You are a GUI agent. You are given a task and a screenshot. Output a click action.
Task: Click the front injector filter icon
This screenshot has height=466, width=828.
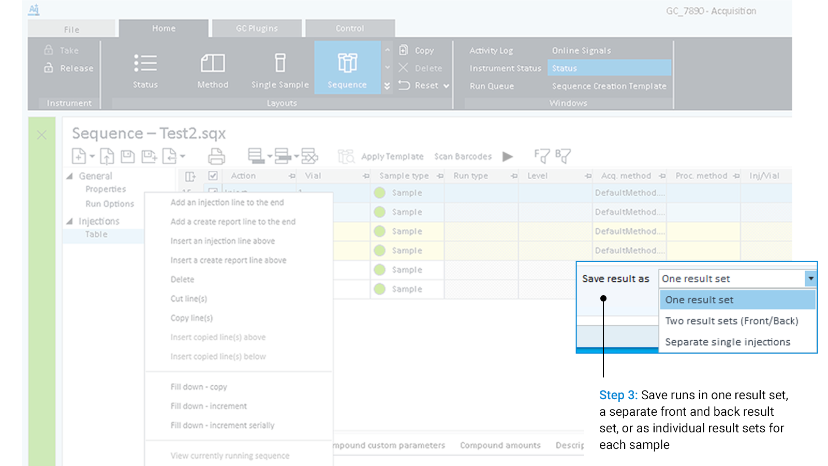tap(541, 156)
